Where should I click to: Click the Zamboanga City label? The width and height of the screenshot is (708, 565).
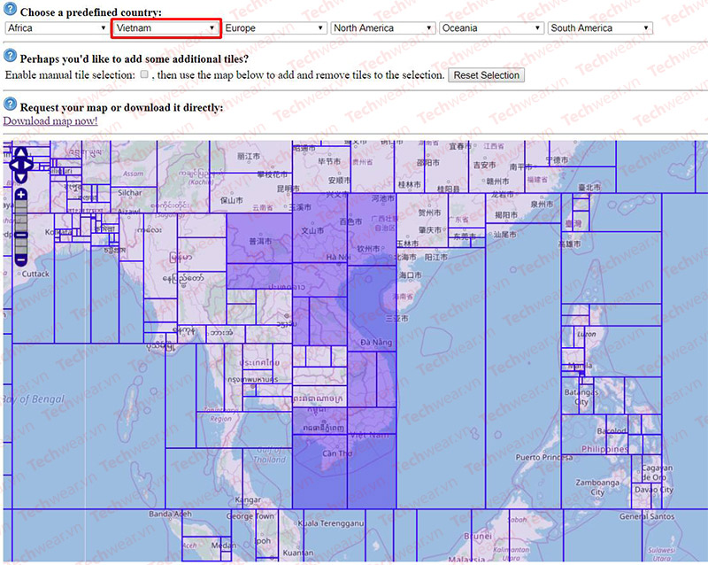point(597,487)
